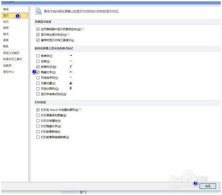Click info icon beside 在页面视图中显示页面间空白
The height and width of the screenshot is (195, 222).
[83, 29]
